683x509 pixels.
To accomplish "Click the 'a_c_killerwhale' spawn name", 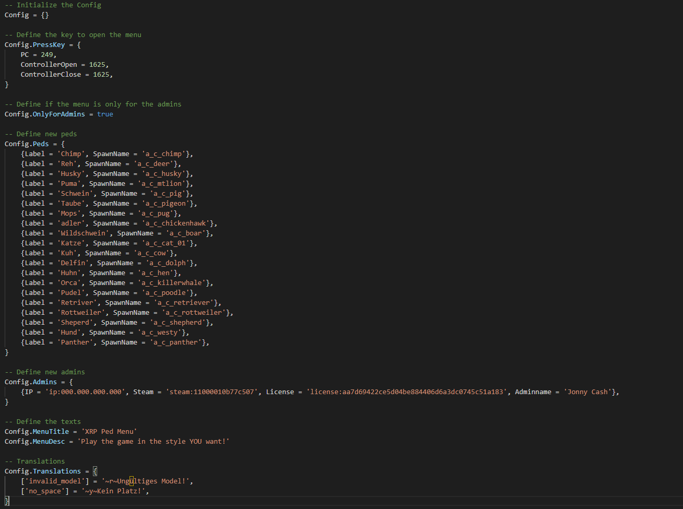I will pyautogui.click(x=171, y=282).
